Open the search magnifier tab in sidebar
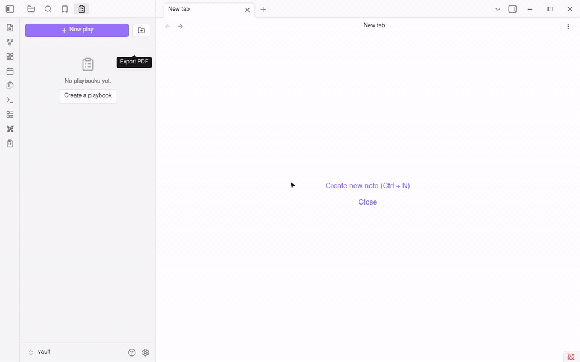Image resolution: width=580 pixels, height=362 pixels. pos(48,9)
